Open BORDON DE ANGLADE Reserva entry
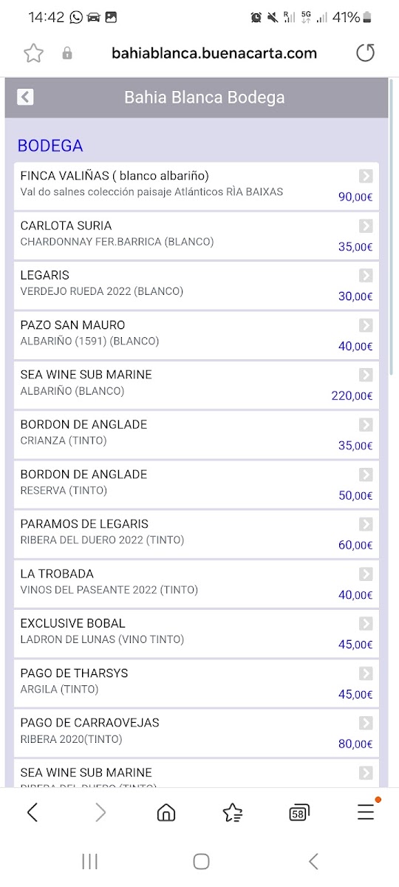The image size is (399, 887). click(x=197, y=483)
